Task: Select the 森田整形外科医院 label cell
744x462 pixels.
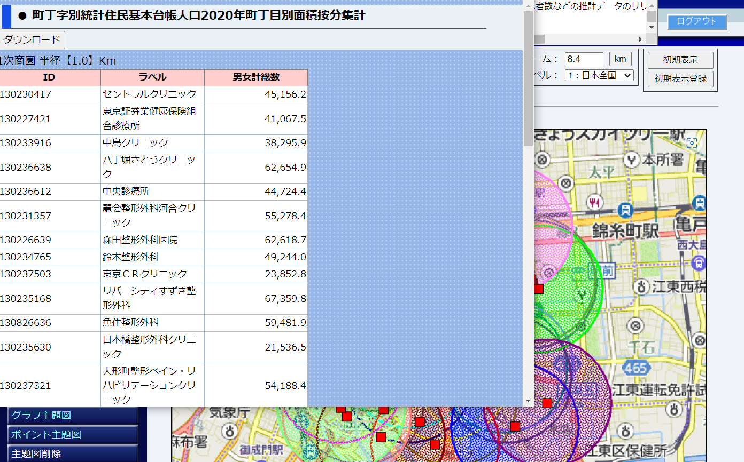Action: pyautogui.click(x=152, y=240)
